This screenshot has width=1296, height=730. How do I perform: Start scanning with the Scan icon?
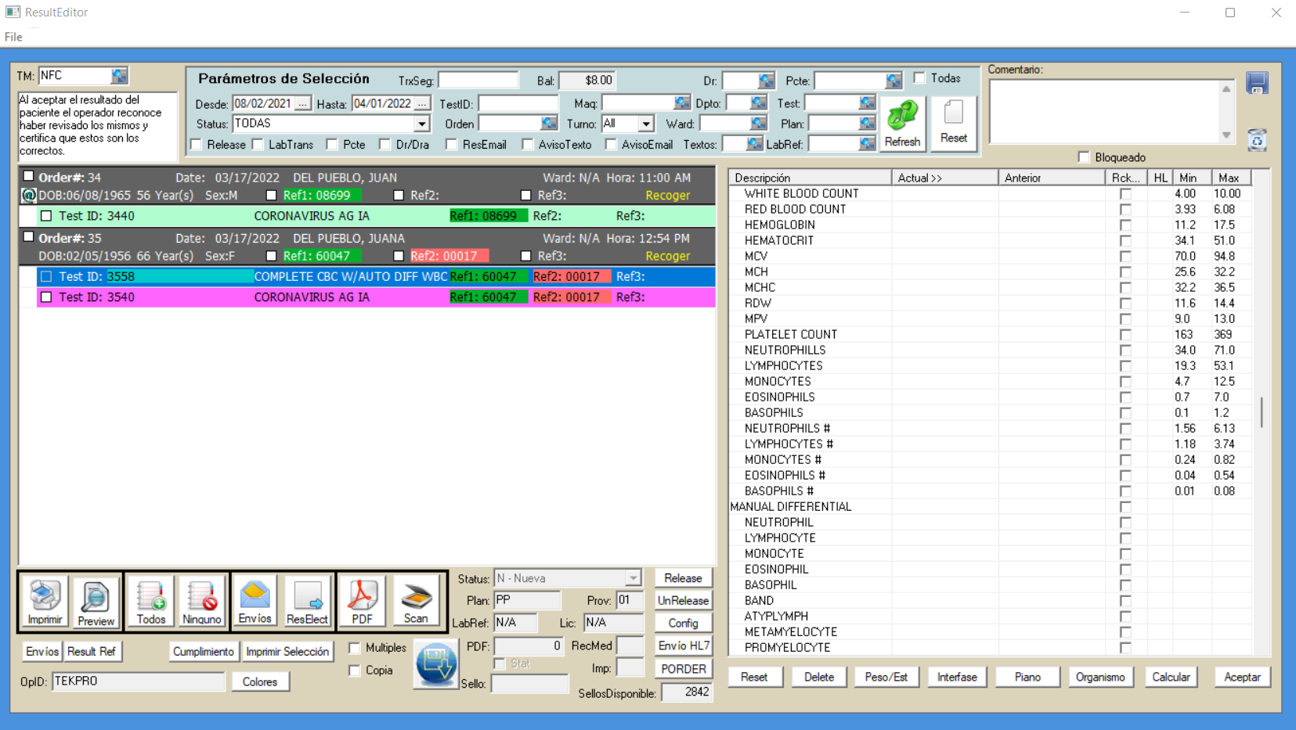[x=416, y=601]
